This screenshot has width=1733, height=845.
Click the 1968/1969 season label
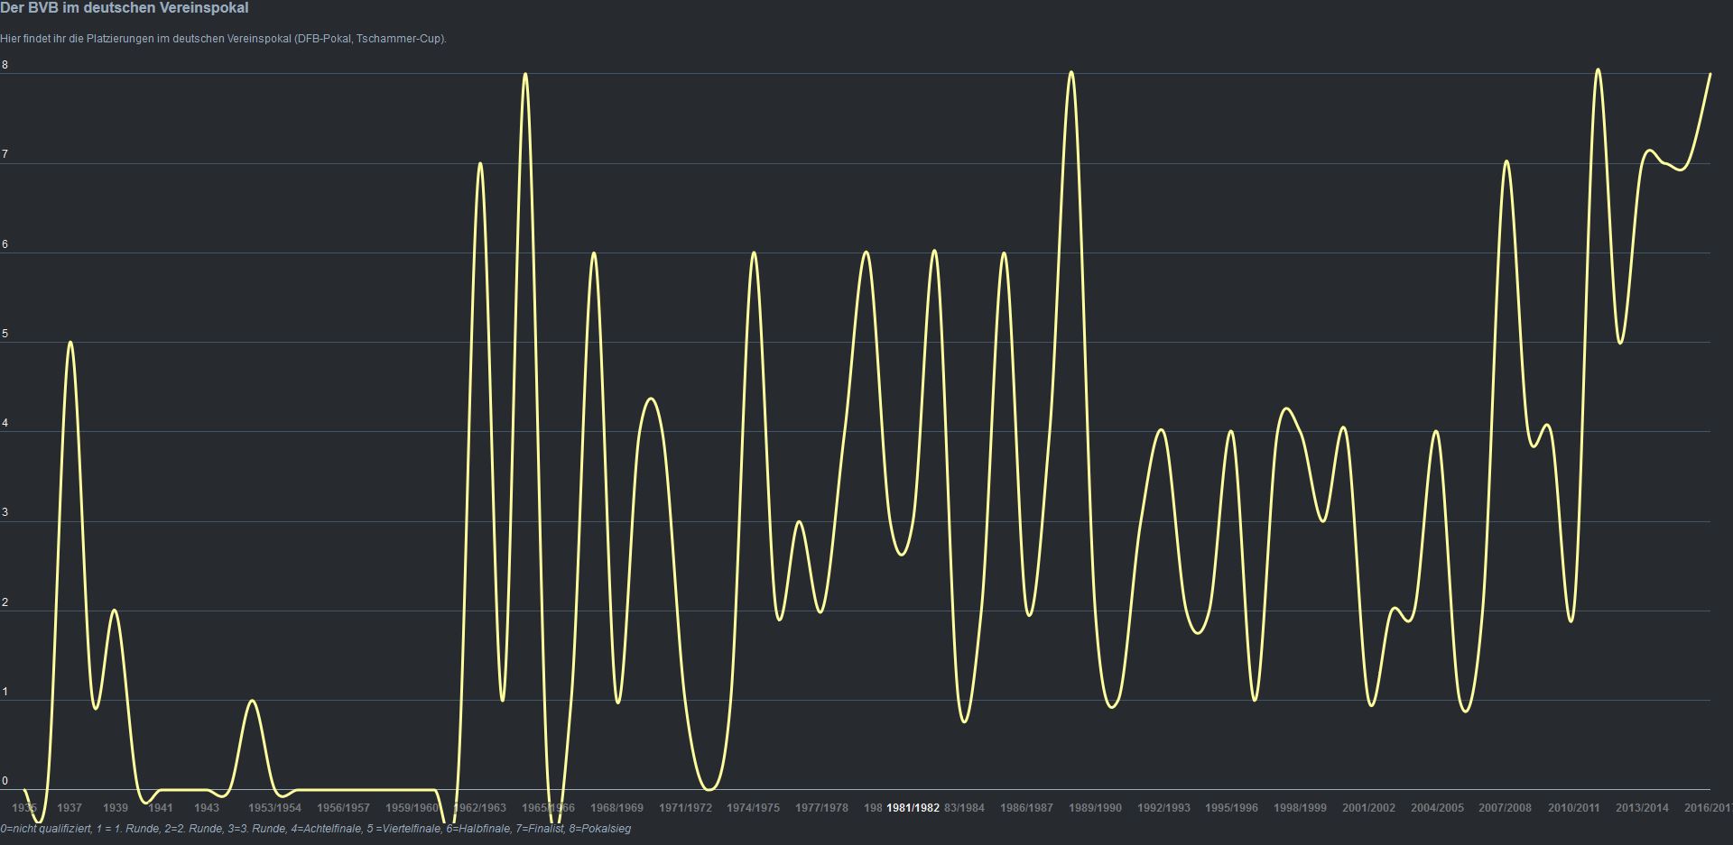pos(617,808)
